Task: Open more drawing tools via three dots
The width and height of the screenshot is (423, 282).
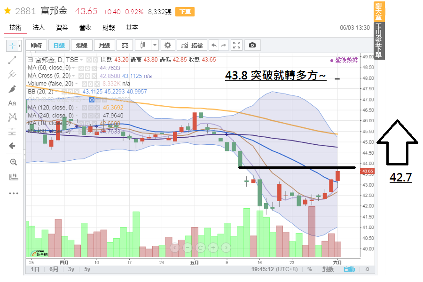Action: tap(13, 193)
